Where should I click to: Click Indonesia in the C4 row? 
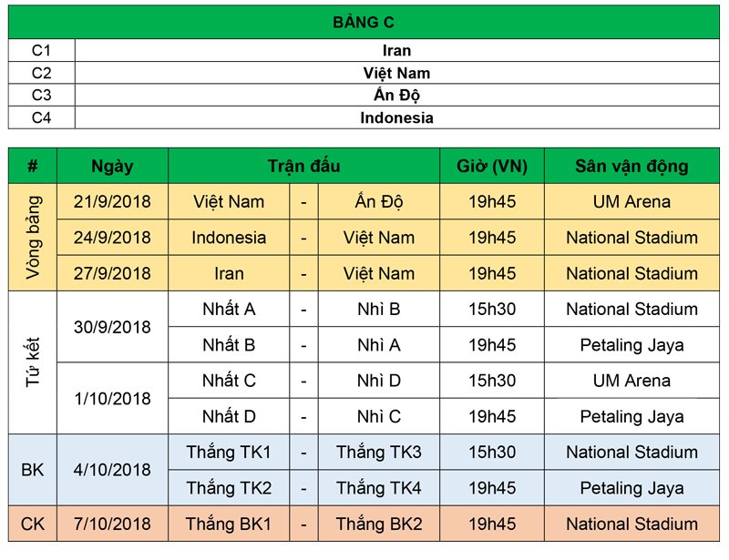pyautogui.click(x=396, y=117)
